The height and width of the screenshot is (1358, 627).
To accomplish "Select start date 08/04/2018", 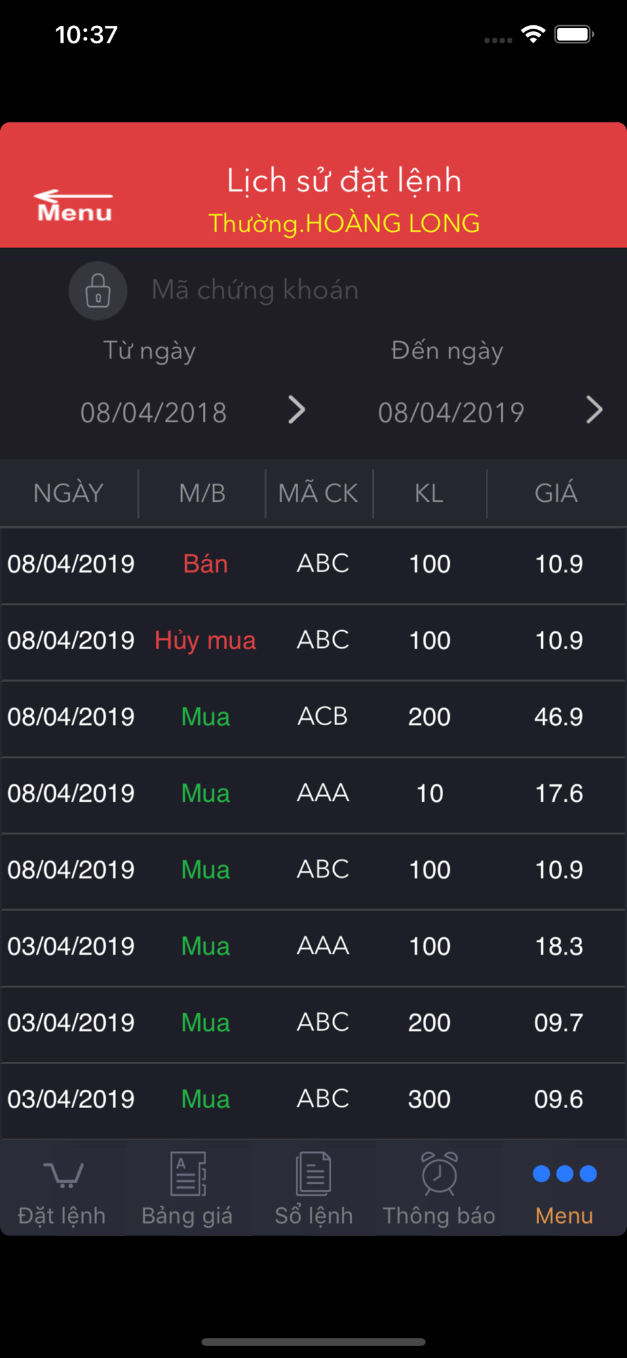I will pos(154,413).
